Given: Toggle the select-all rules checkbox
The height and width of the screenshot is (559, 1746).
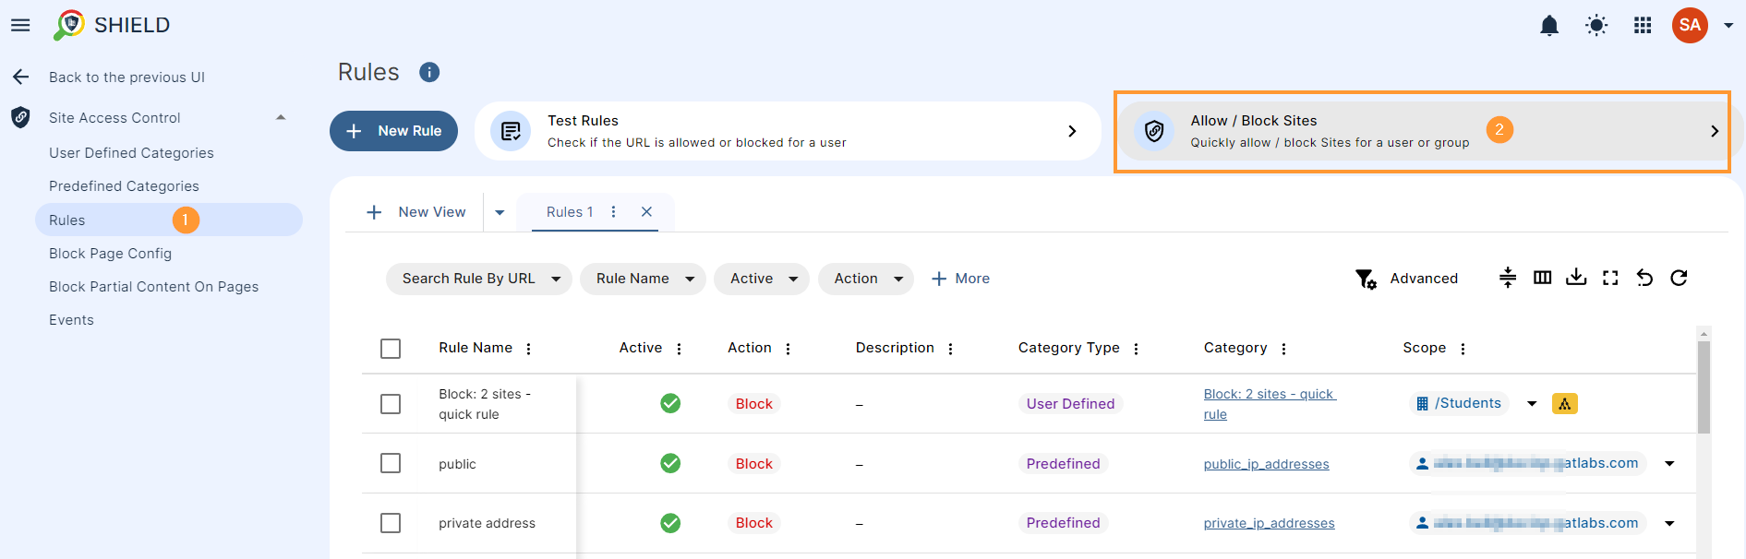Looking at the screenshot, I should tap(391, 349).
